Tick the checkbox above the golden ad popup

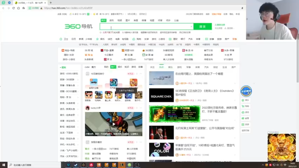coord(269,133)
